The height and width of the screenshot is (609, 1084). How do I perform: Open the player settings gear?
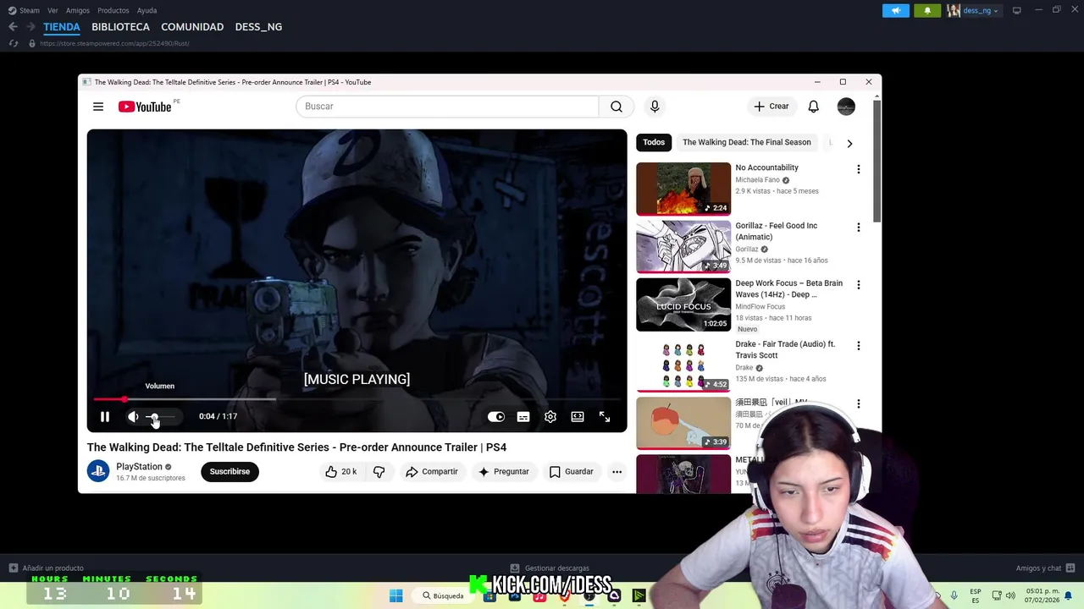[550, 417]
